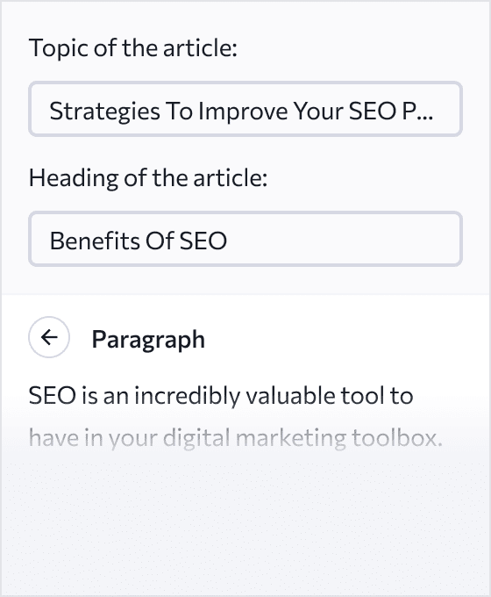Click the line 'SEO is an incredibly valuable tool to'
Viewport: 491px width, 597px height.
tap(221, 396)
